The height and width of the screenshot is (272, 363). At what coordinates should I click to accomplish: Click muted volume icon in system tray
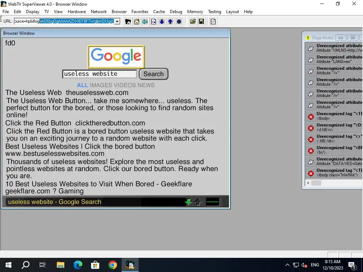coord(304,265)
